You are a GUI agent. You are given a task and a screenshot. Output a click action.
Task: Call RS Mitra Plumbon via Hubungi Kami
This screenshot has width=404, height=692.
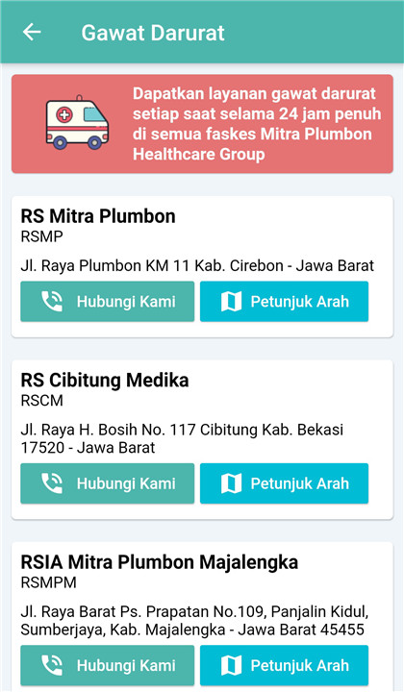pyautogui.click(x=108, y=302)
